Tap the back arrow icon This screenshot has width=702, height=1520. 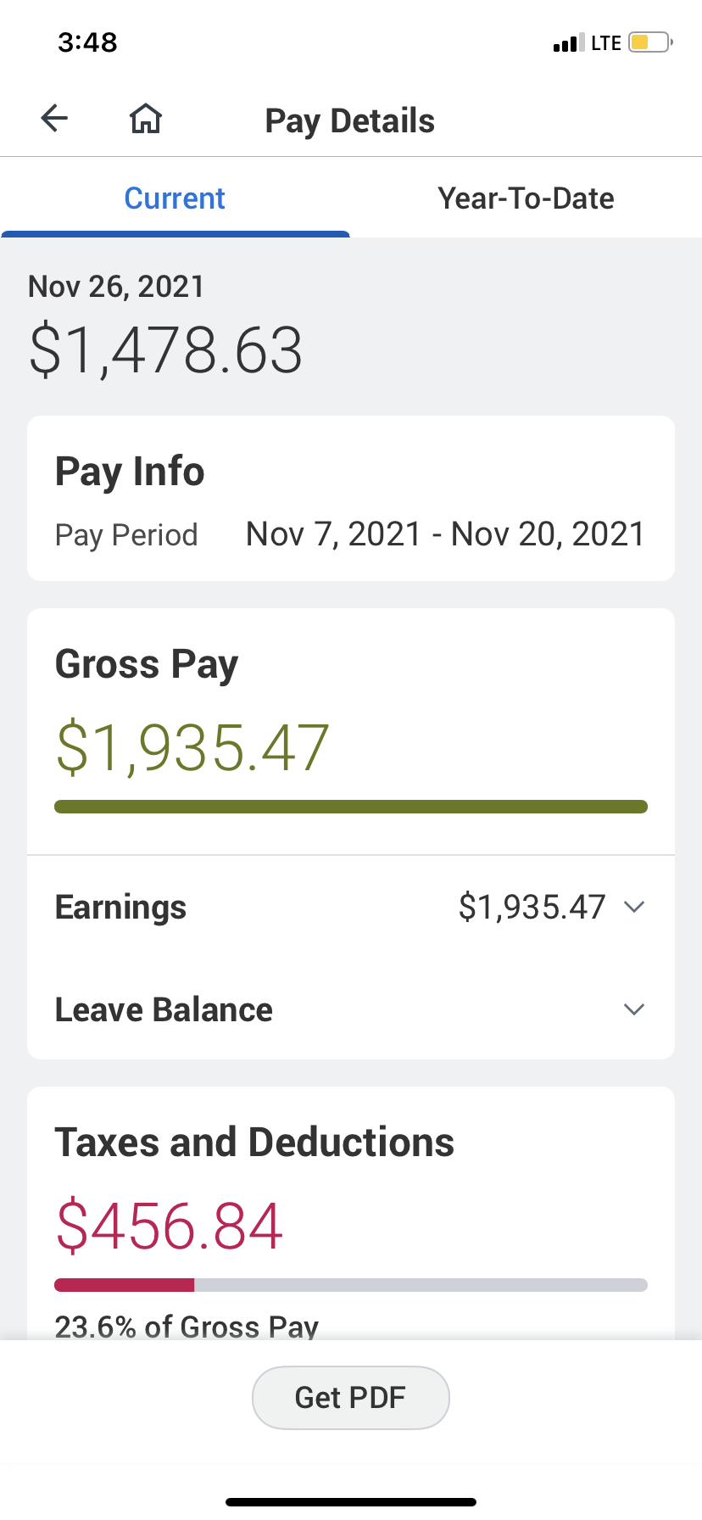54,118
